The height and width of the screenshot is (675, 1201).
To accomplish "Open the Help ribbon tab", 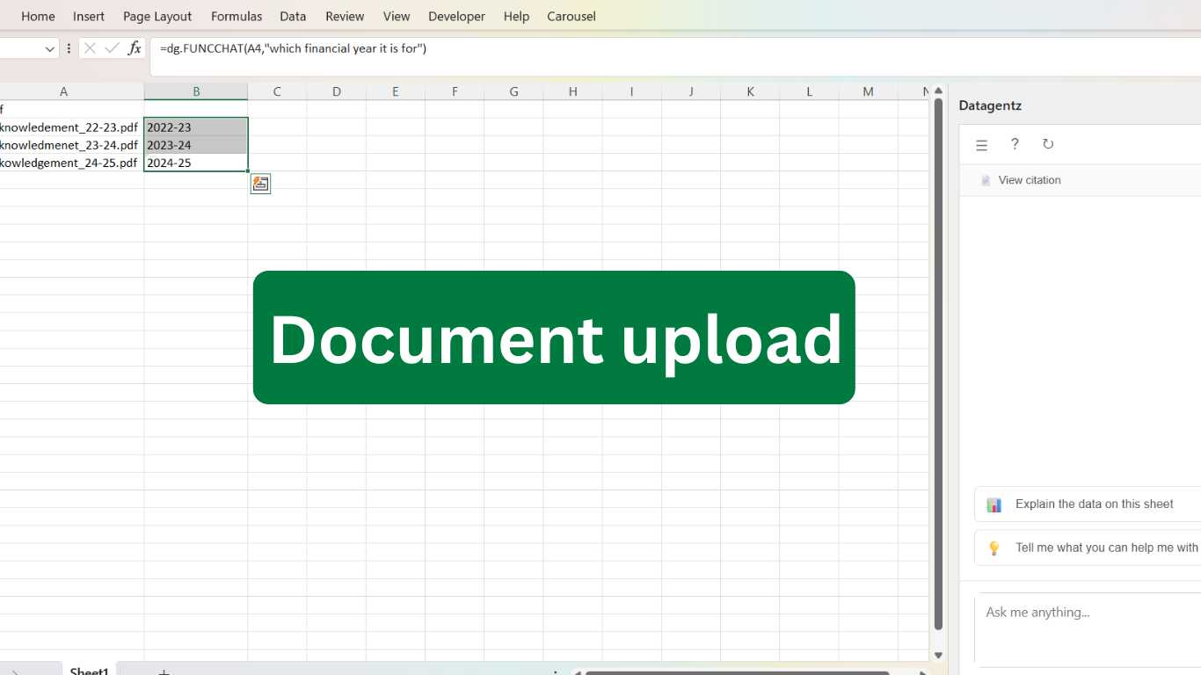I will pos(516,16).
